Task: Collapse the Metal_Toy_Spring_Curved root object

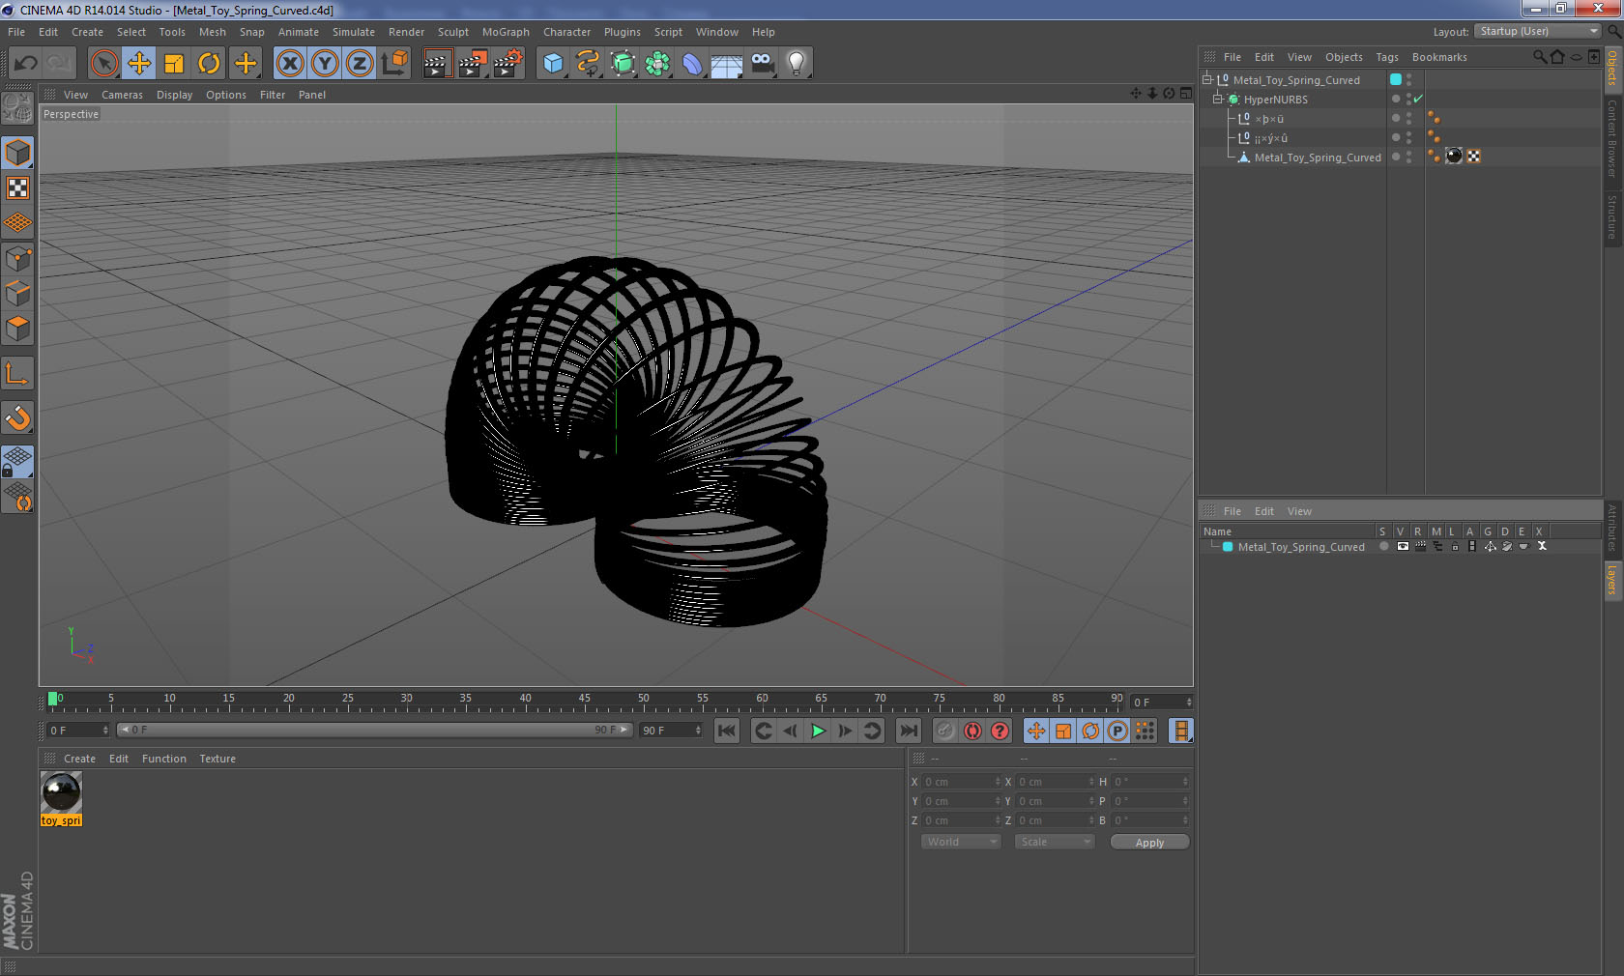Action: pyautogui.click(x=1206, y=79)
